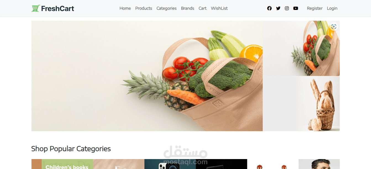Select the phone category card
The width and height of the screenshot is (371, 169).
click(170, 164)
